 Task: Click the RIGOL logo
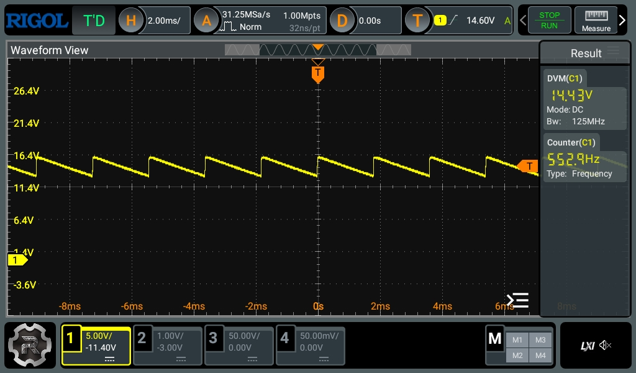pos(36,21)
